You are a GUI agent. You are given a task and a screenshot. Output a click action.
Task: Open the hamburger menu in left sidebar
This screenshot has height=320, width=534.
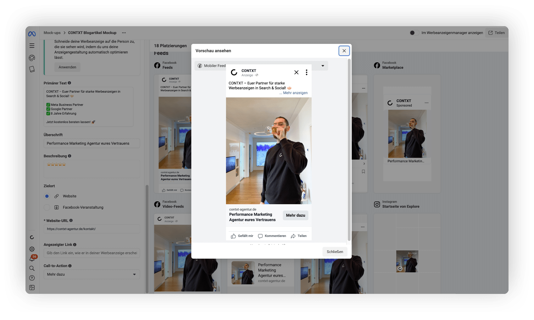32,46
